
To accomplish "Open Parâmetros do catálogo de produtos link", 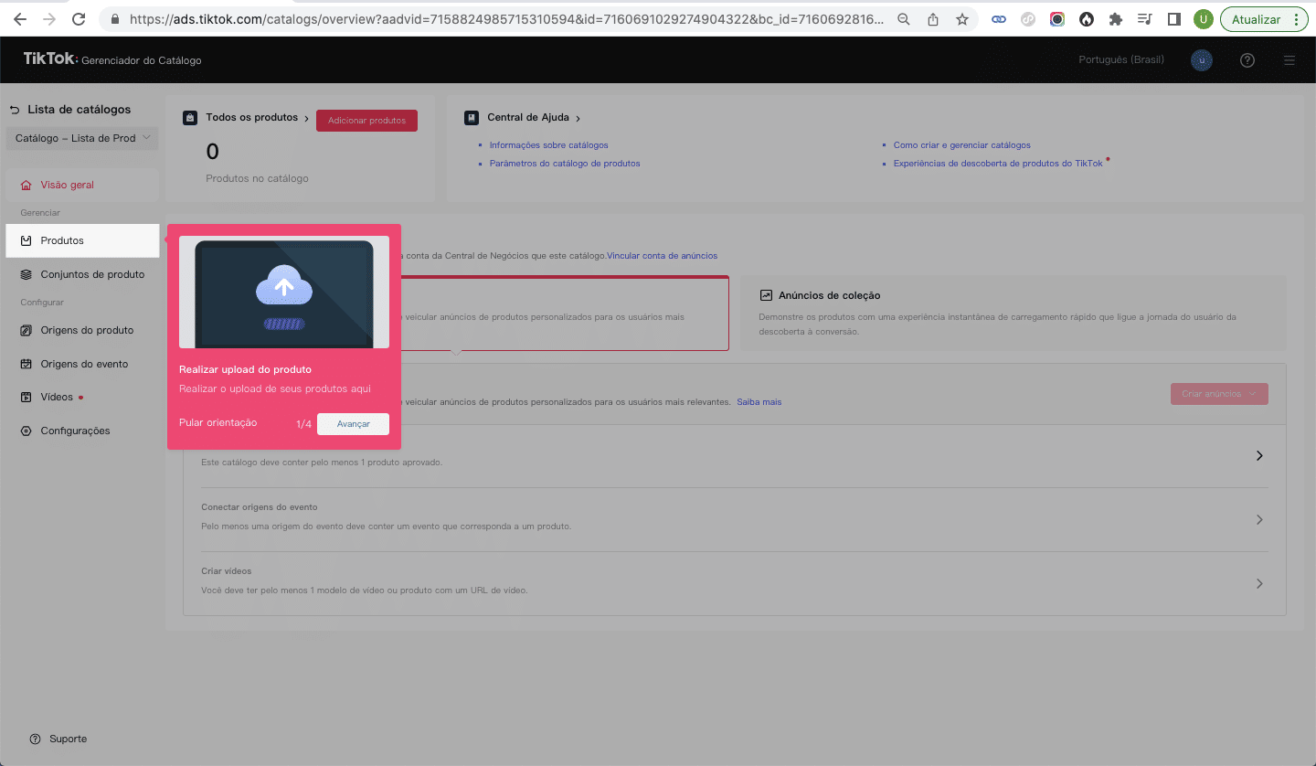I will [x=565, y=164].
